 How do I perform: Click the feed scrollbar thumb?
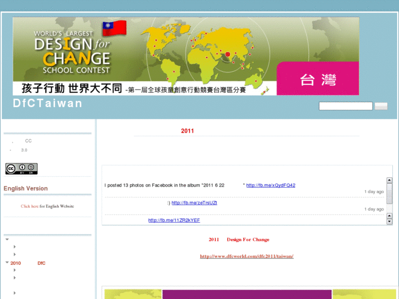(389, 194)
